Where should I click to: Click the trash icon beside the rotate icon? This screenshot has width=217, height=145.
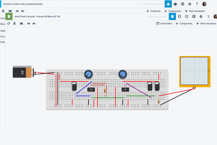click(x=14, y=24)
